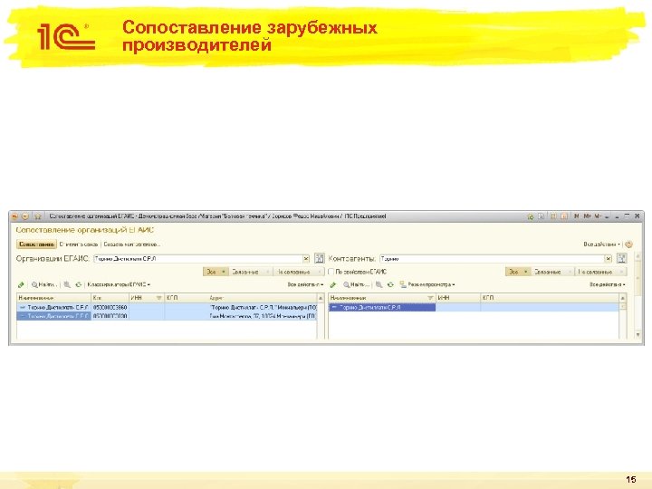This screenshot has width=652, height=489.
Task: Sort left list by Наименование column header
Action: pos(53,298)
